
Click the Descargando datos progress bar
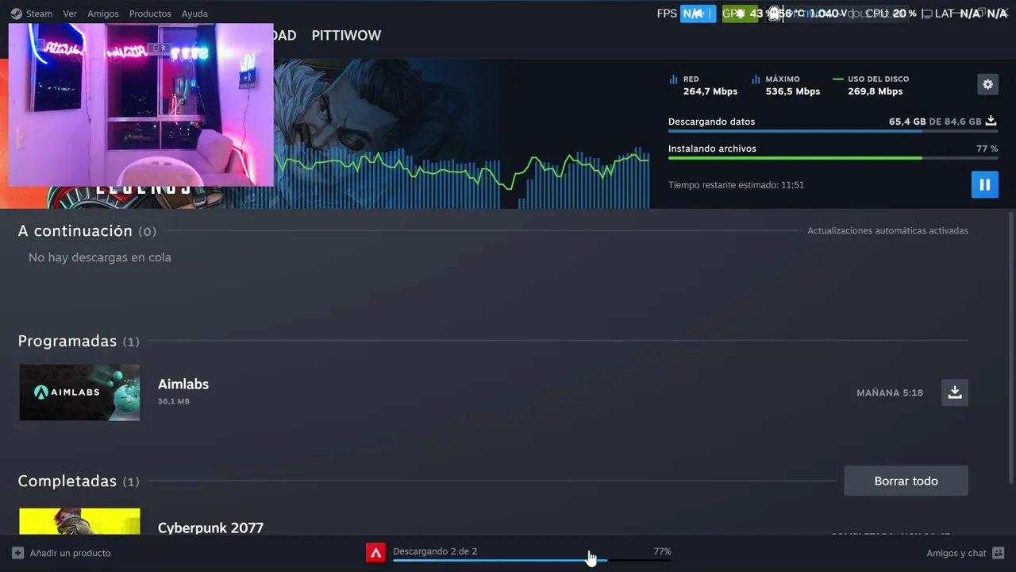[833, 131]
